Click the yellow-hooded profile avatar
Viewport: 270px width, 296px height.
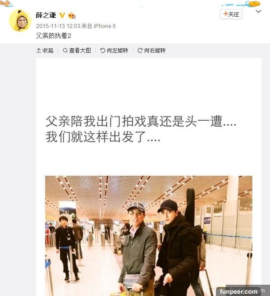tap(20, 20)
